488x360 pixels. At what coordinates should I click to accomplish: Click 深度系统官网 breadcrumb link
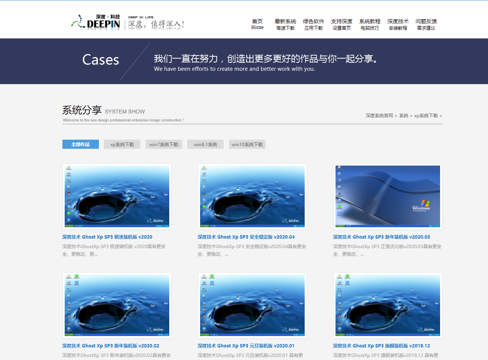379,116
